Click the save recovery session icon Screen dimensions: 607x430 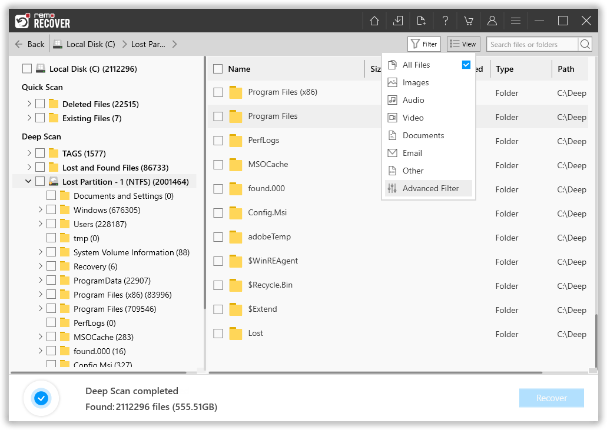(x=397, y=21)
